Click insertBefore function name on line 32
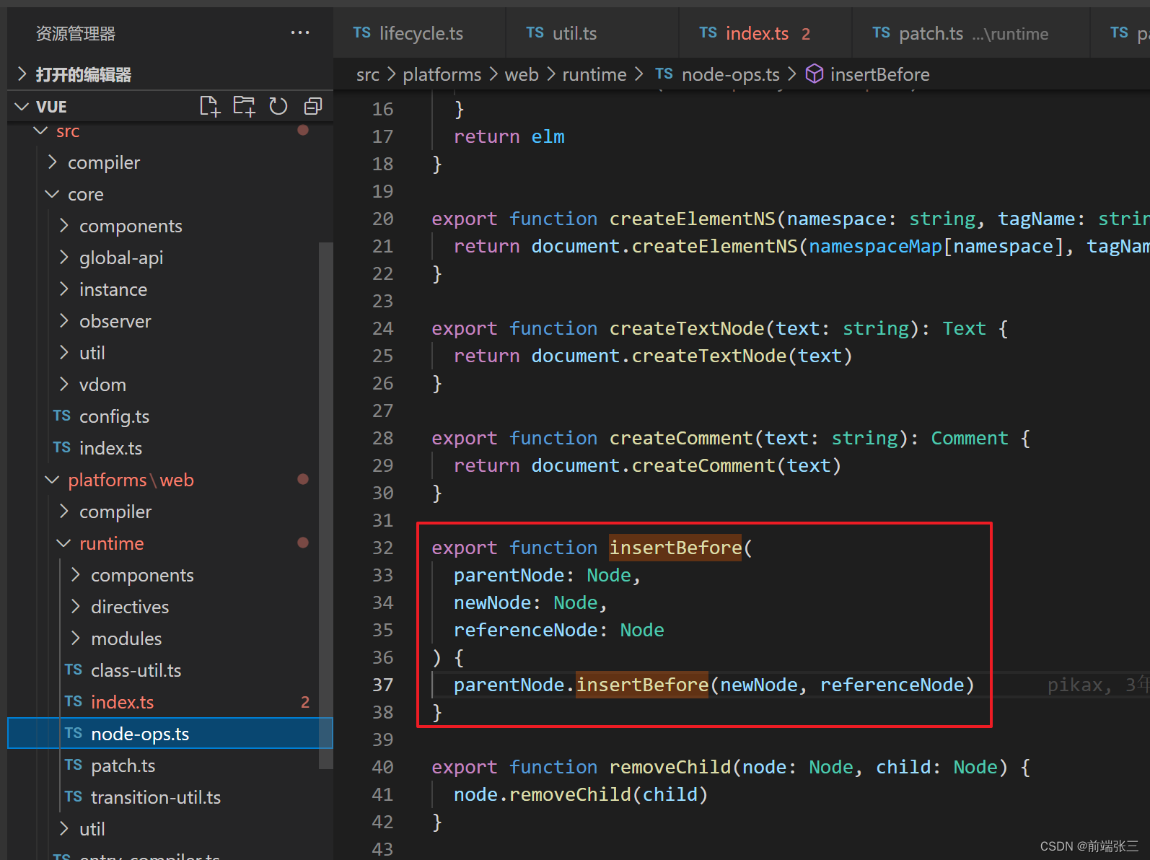Viewport: 1150px width, 860px height. (x=675, y=548)
